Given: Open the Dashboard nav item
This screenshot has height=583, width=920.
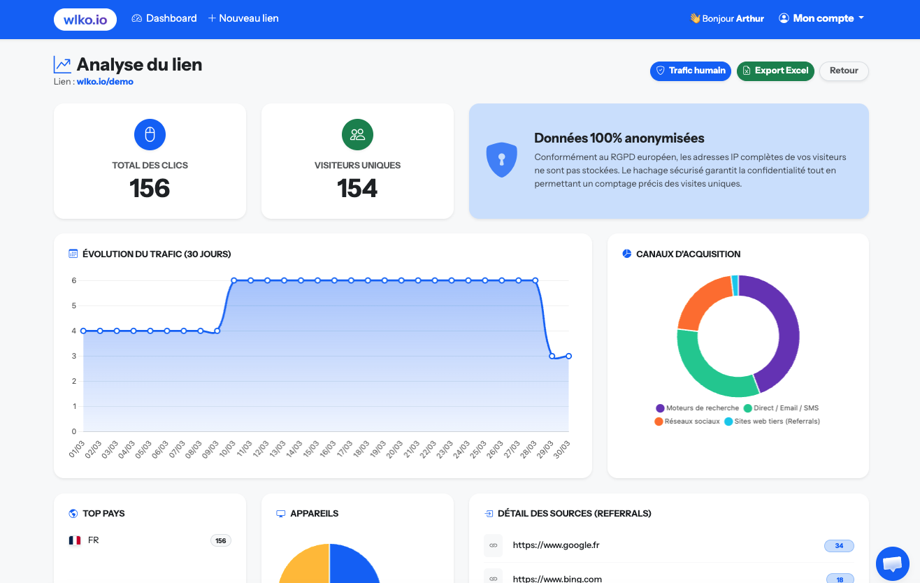Looking at the screenshot, I should [x=164, y=18].
